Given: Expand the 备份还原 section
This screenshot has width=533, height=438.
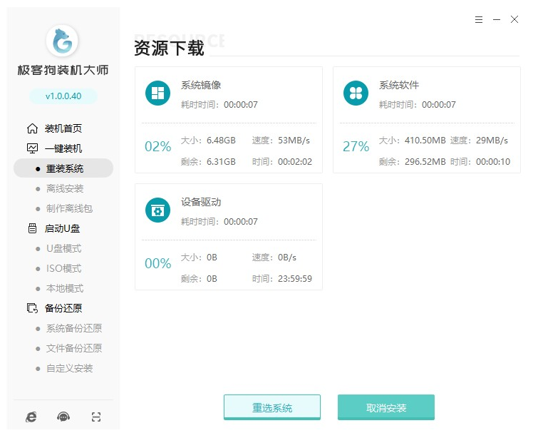Looking at the screenshot, I should [x=63, y=308].
